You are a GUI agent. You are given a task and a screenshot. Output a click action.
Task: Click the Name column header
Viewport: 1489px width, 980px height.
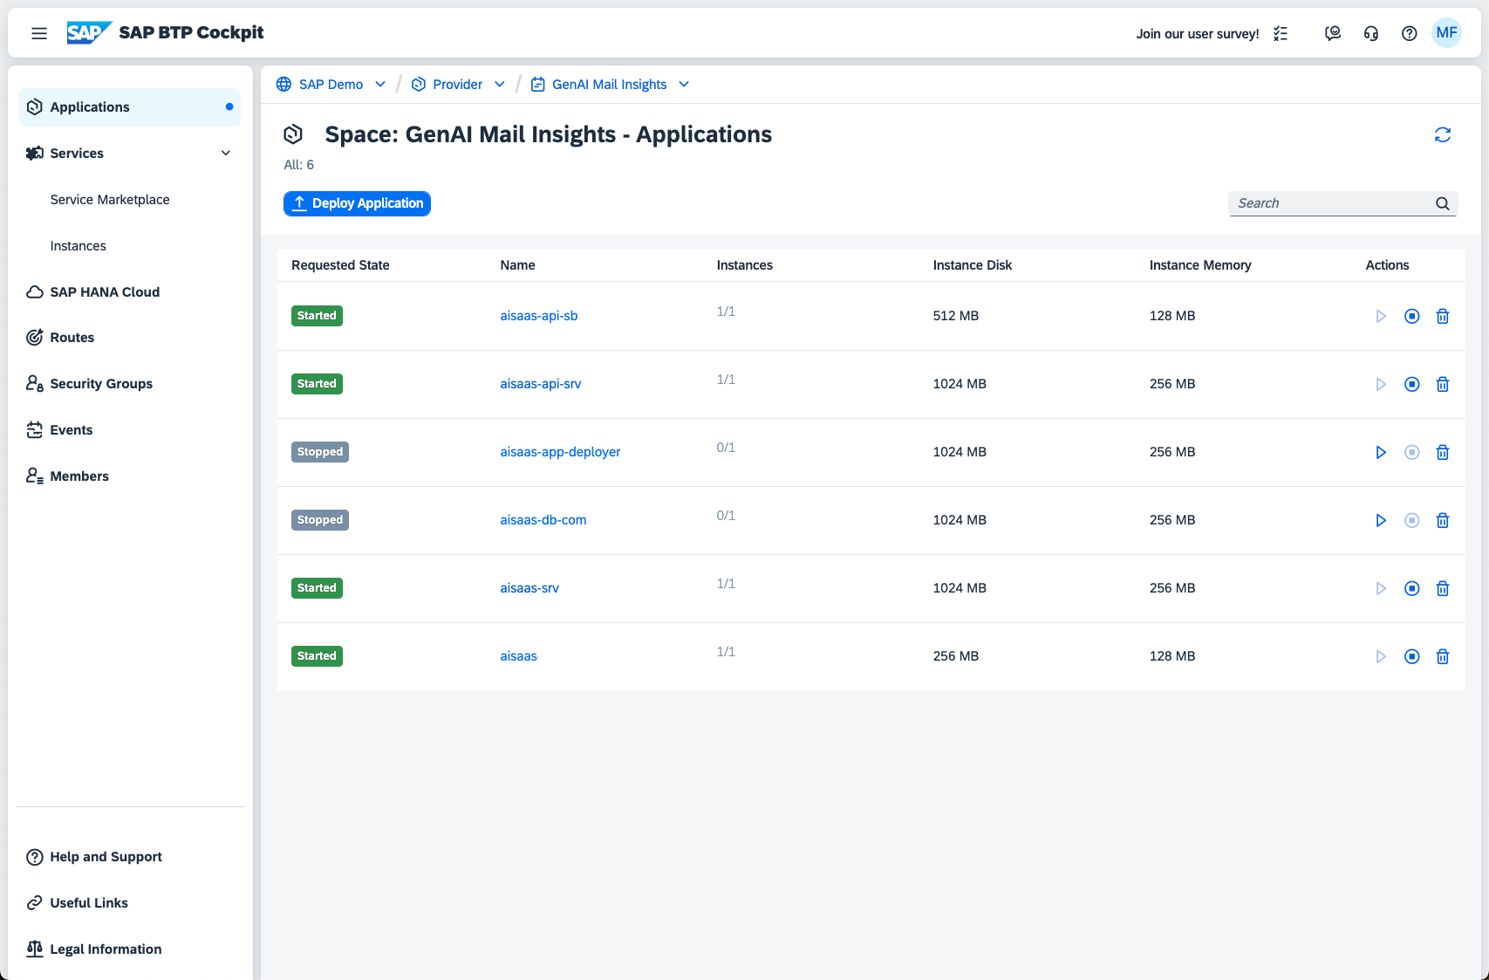click(x=518, y=265)
